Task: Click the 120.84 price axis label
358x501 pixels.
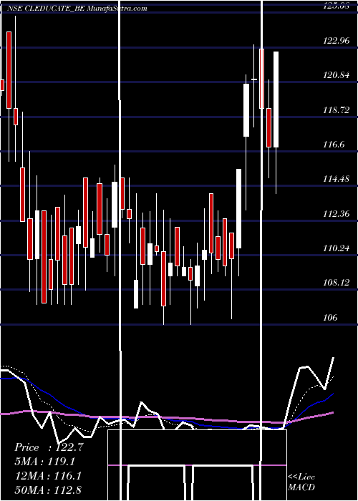Action: (336, 75)
